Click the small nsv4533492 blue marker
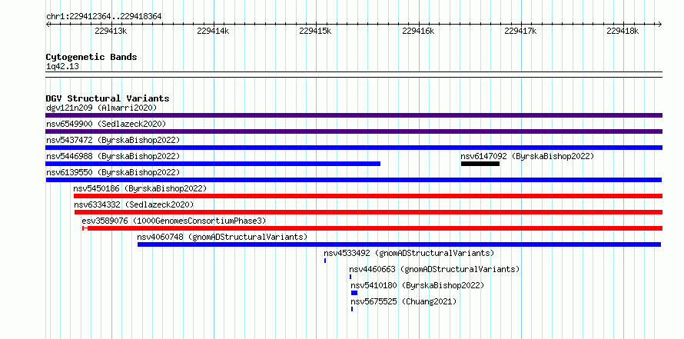The width and height of the screenshot is (684, 339). (325, 261)
